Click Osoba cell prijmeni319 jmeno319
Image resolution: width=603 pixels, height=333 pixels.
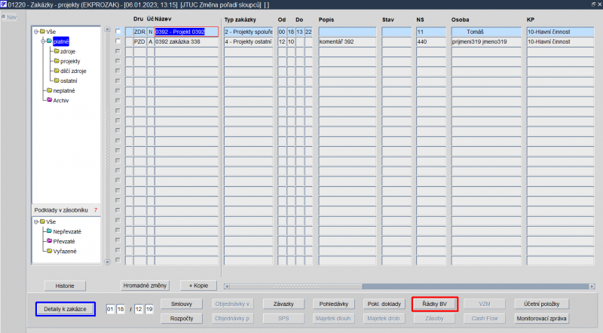click(486, 41)
